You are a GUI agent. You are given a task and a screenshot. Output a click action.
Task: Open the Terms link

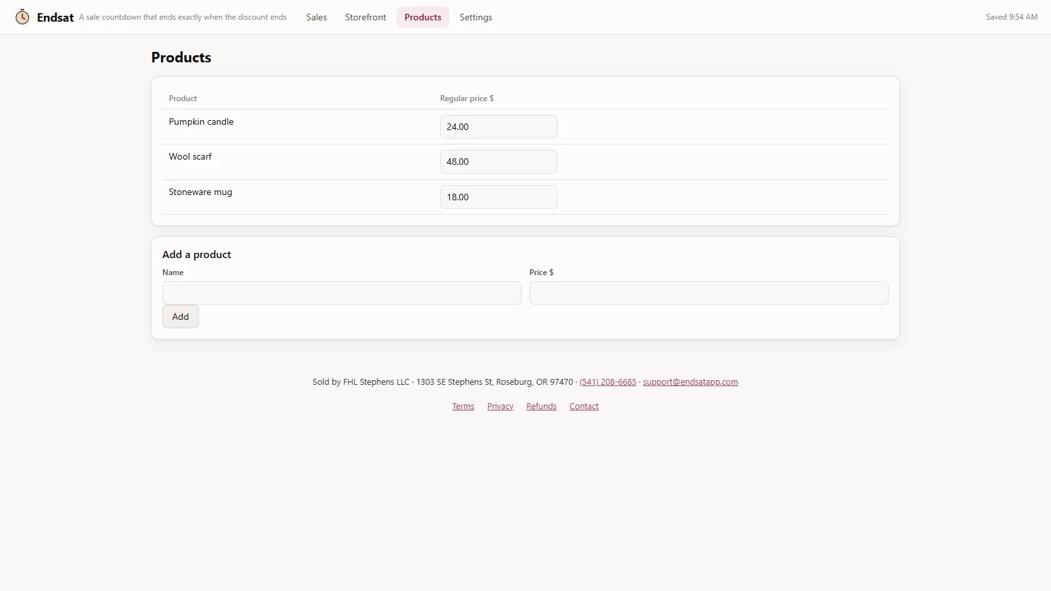(463, 406)
